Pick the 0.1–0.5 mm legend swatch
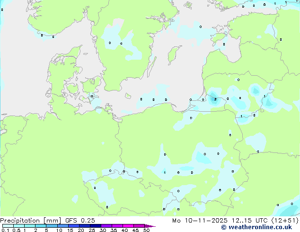300x232 pixels. pos(8,226)
